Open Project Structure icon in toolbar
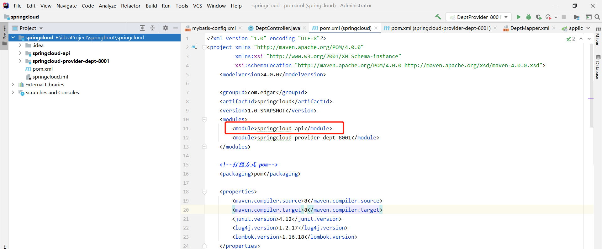Viewport: 602px width, 249px height. (576, 17)
